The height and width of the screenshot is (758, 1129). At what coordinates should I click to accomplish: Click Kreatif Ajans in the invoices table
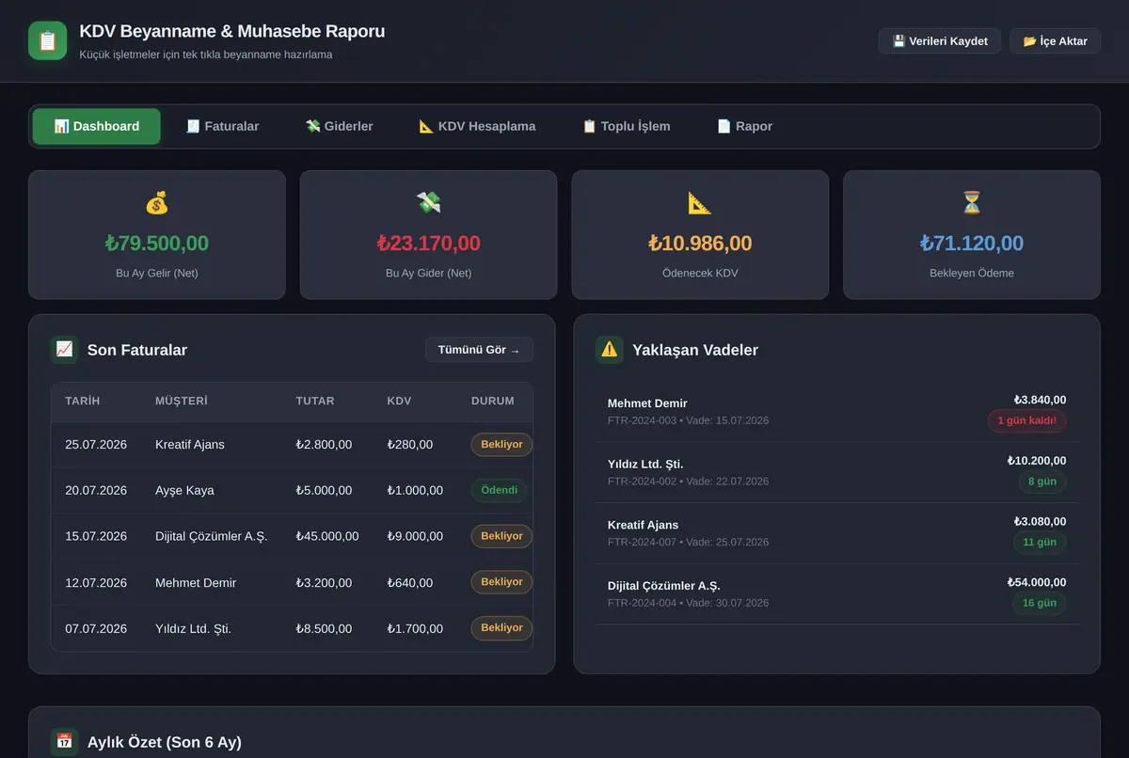click(190, 445)
